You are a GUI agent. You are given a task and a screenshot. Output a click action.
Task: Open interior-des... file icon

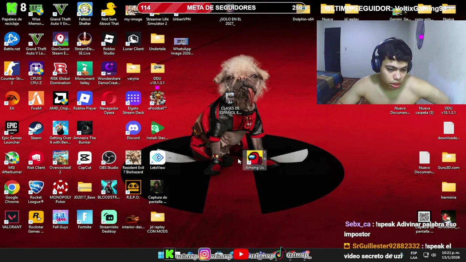pyautogui.click(x=133, y=220)
